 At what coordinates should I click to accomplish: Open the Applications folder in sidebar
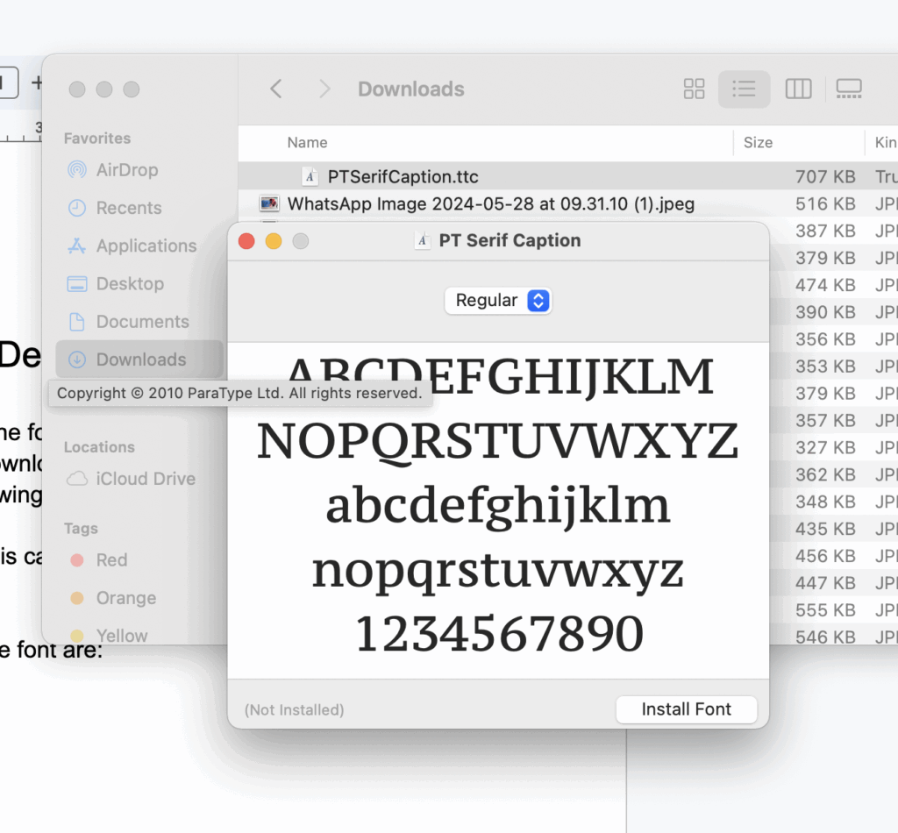coord(146,246)
